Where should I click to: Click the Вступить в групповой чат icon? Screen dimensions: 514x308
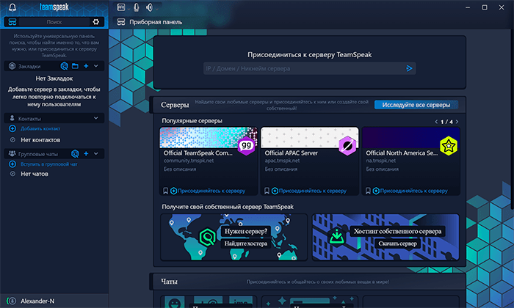coord(12,164)
